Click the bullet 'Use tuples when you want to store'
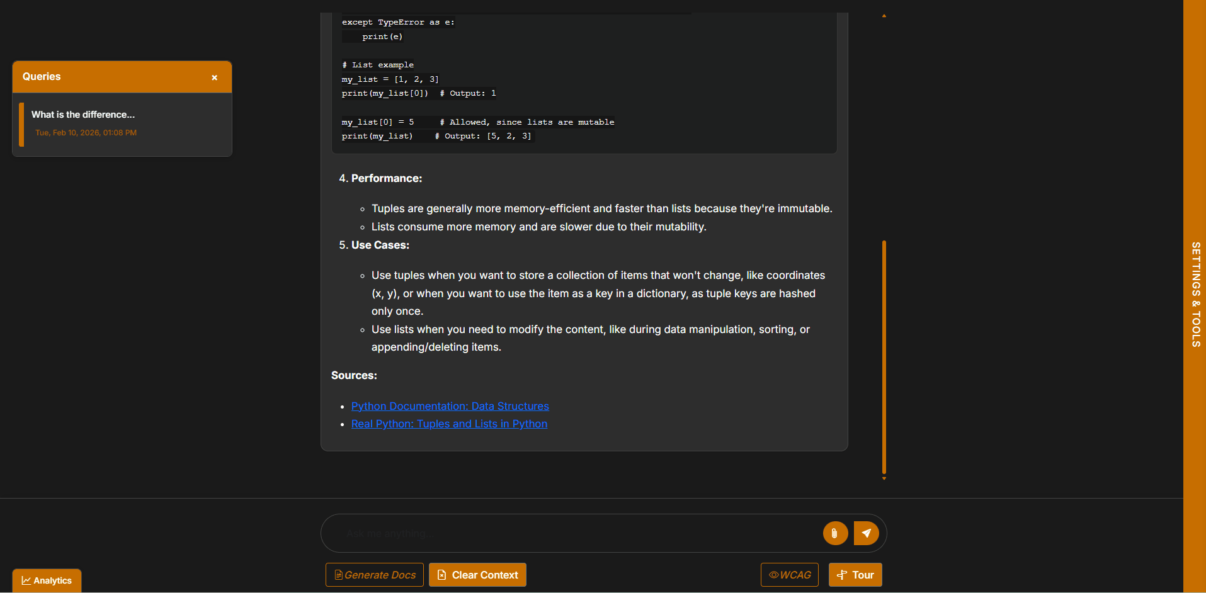 coord(598,293)
